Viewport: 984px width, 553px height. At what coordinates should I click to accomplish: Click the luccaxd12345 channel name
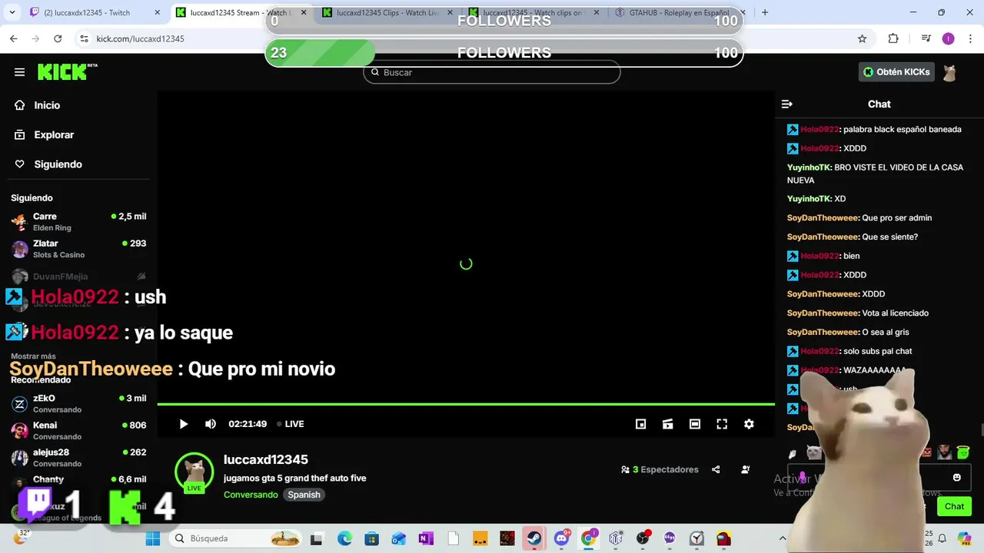[x=266, y=459]
